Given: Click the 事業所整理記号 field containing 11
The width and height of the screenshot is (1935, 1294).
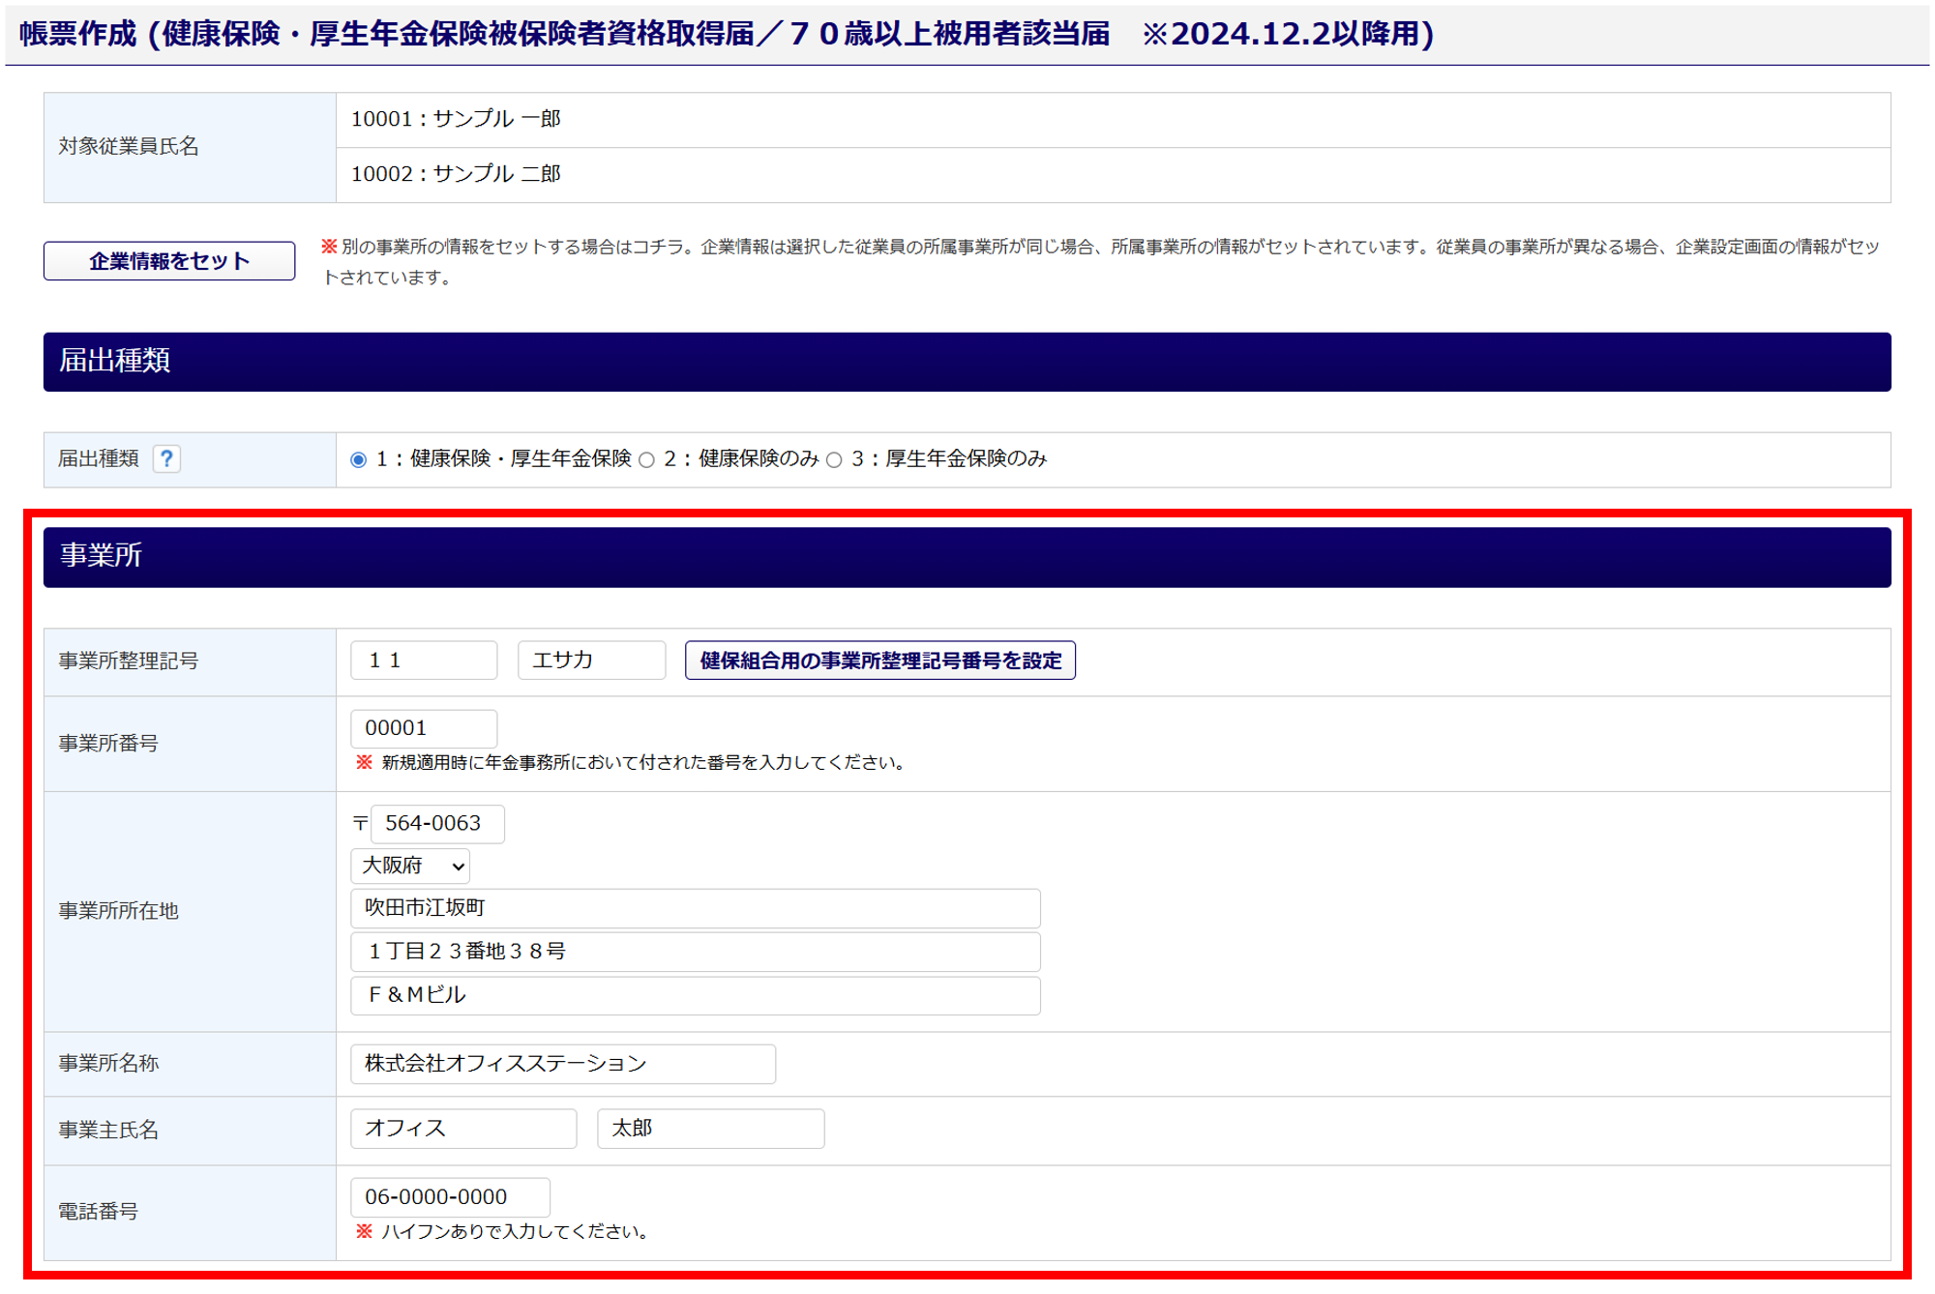Looking at the screenshot, I should tap(424, 661).
